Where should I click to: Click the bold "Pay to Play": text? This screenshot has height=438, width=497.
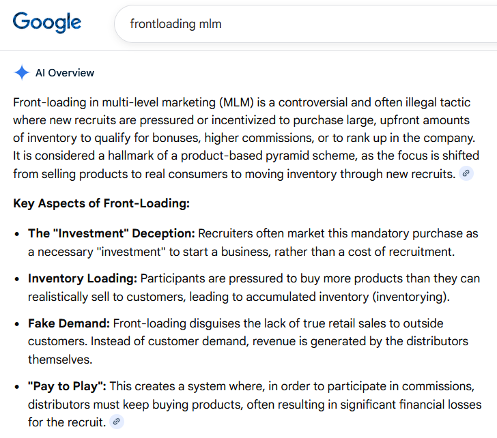[67, 387]
